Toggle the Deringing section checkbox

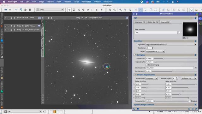(135, 55)
